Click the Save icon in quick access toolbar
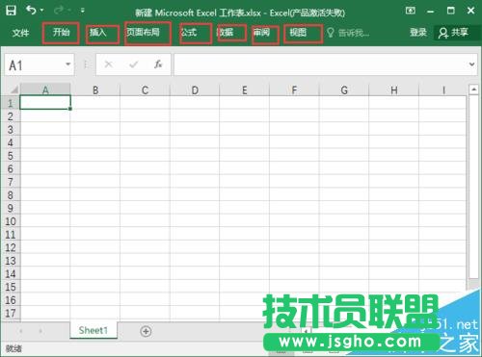The image size is (482, 357). coord(11,11)
